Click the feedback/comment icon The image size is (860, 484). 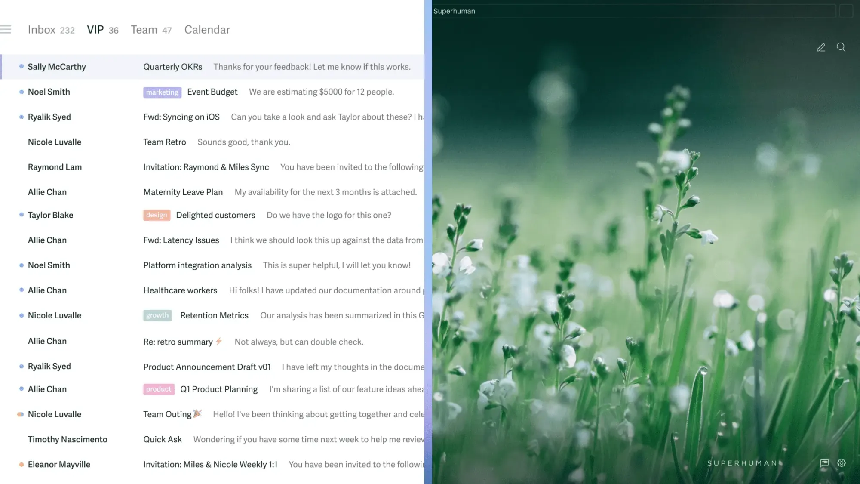pos(825,463)
